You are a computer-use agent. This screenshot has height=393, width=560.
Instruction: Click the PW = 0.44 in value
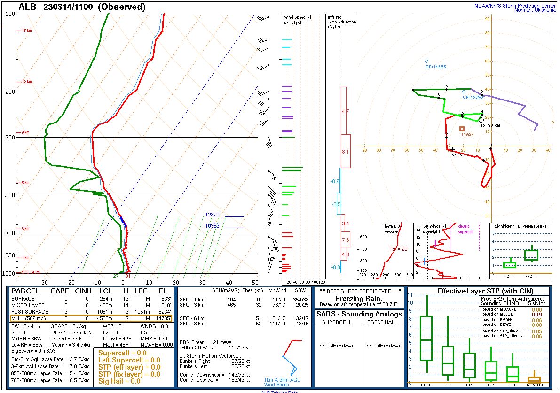(x=26, y=326)
